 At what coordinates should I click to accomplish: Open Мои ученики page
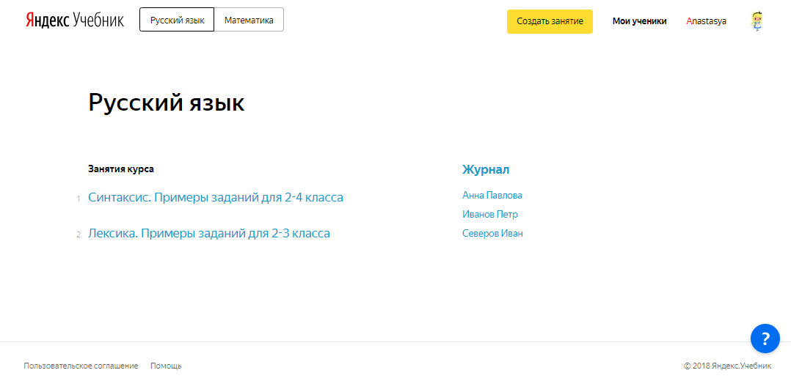[x=639, y=21]
